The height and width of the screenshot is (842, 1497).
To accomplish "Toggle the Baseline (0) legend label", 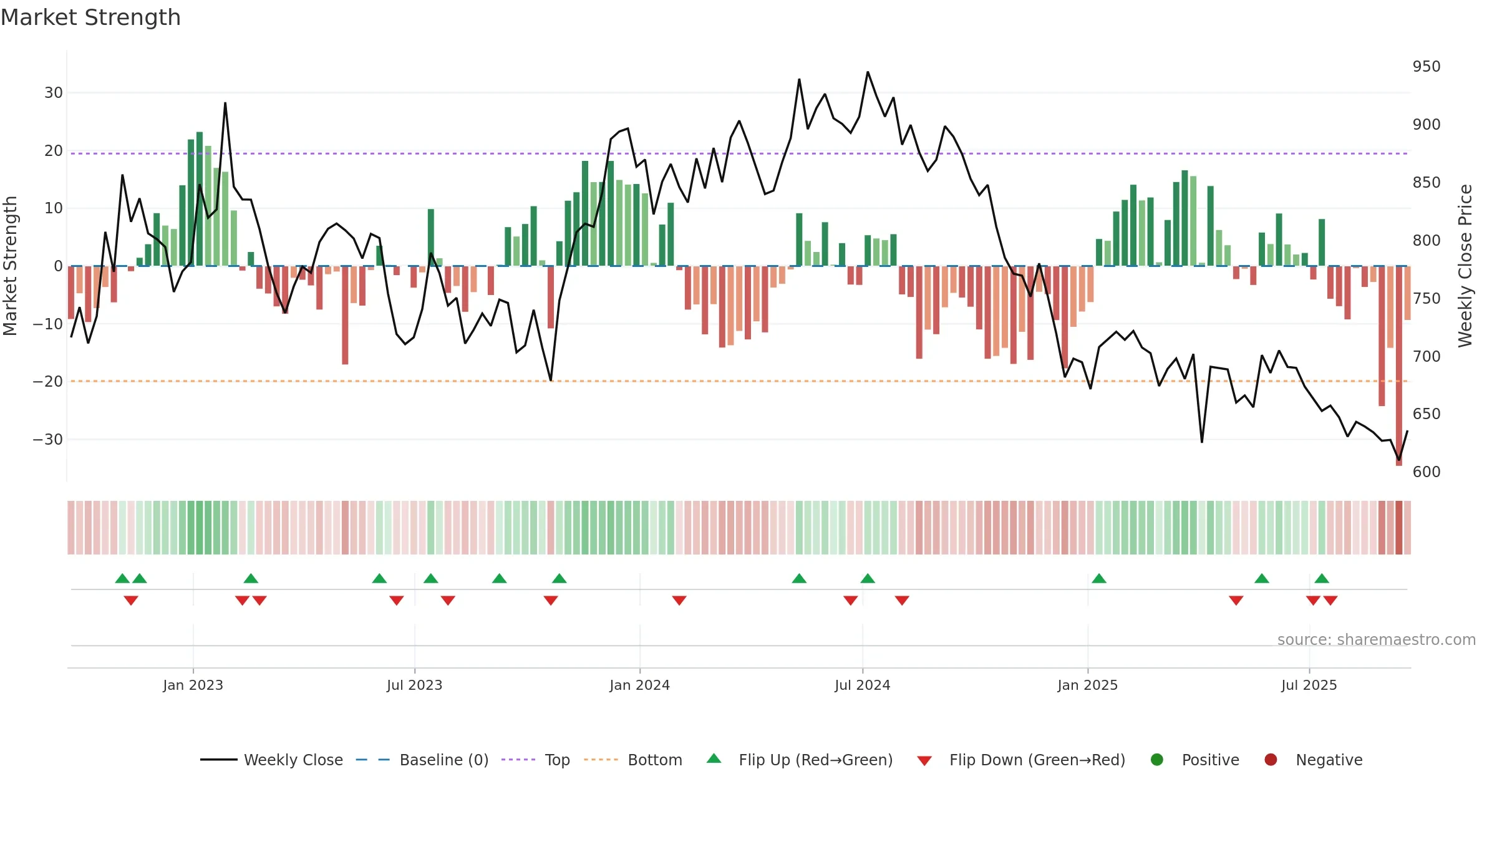I will click(x=444, y=760).
